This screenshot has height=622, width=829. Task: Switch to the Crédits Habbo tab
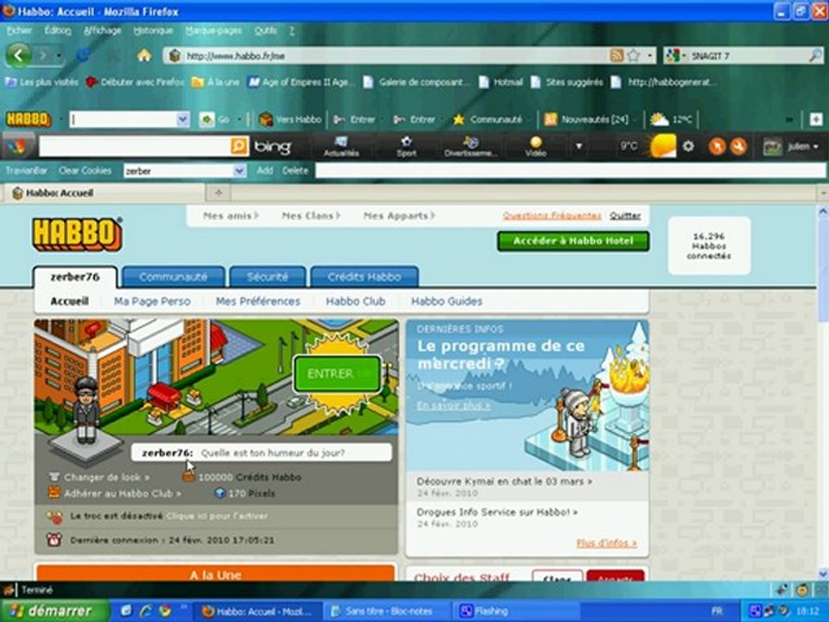tap(364, 276)
